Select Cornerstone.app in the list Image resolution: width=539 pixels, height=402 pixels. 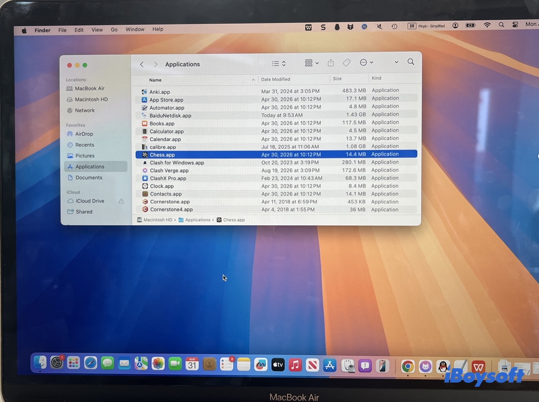276,201
